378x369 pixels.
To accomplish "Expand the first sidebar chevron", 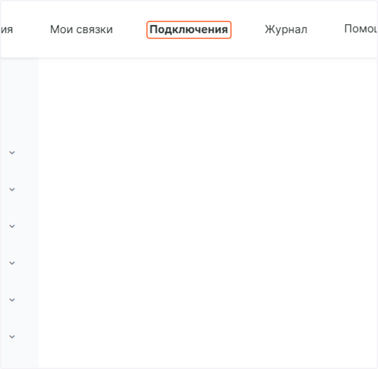I will [x=12, y=153].
